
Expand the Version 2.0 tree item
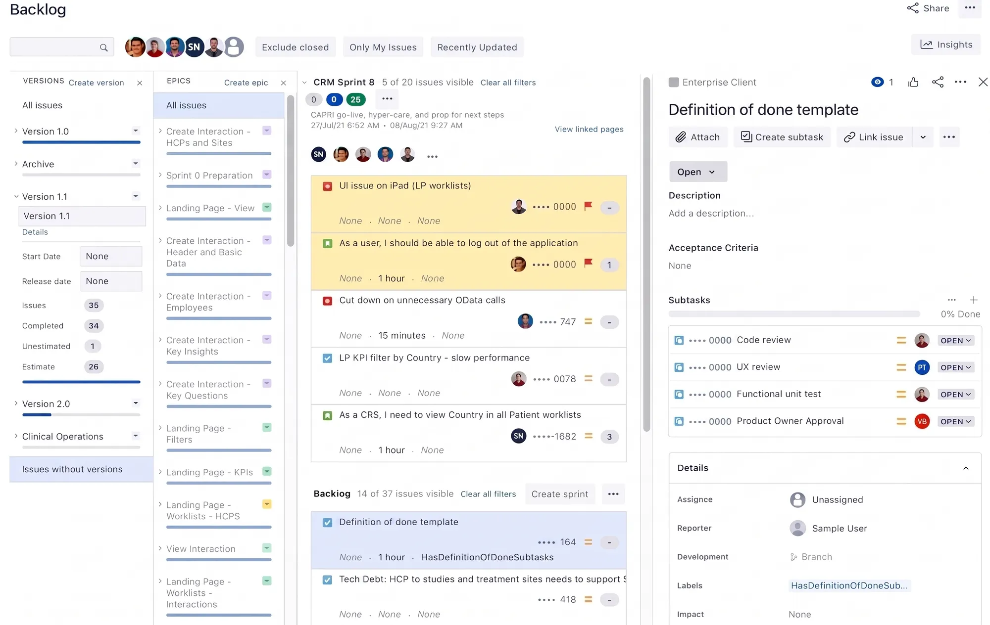point(16,403)
